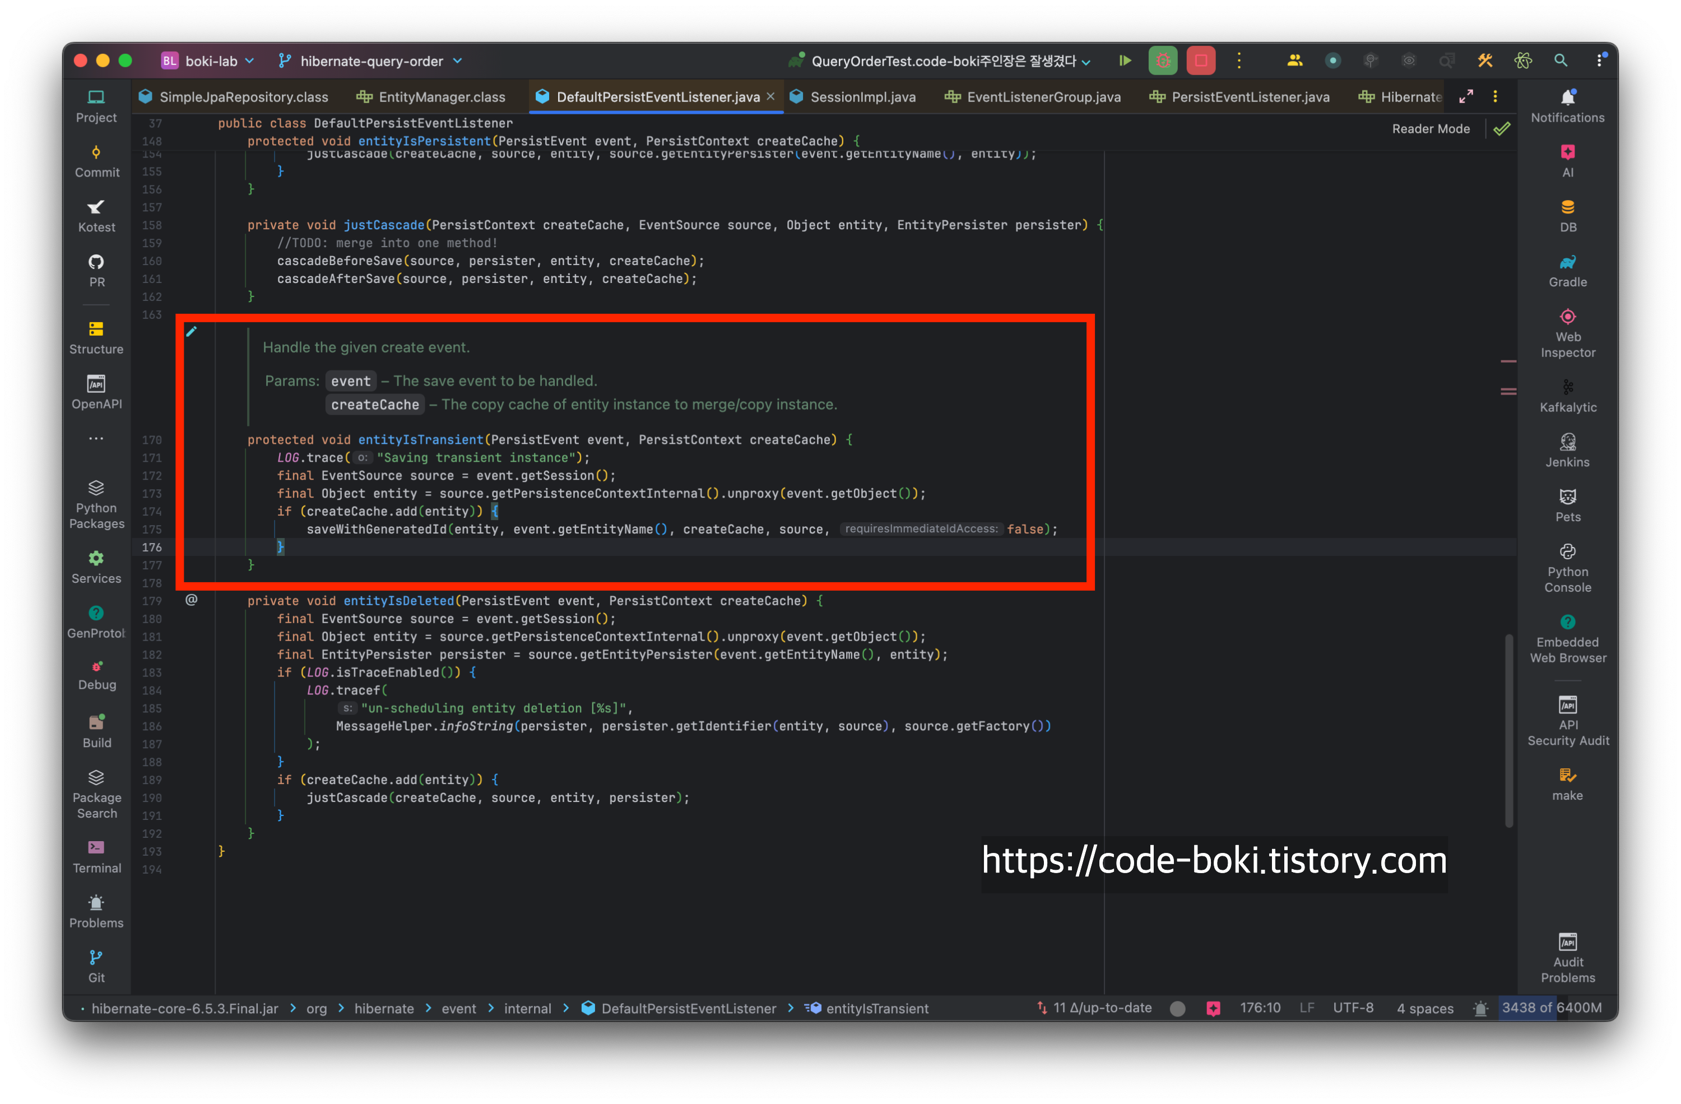Show the Problems tool window
Screen dimensions: 1681x1104
pyautogui.click(x=96, y=911)
